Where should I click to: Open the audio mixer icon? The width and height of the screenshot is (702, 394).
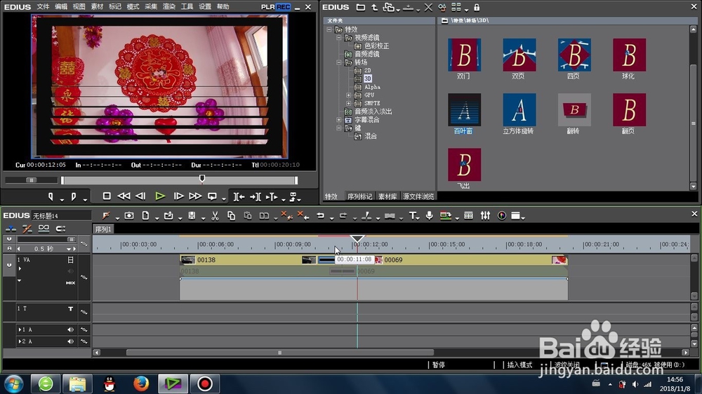(485, 215)
